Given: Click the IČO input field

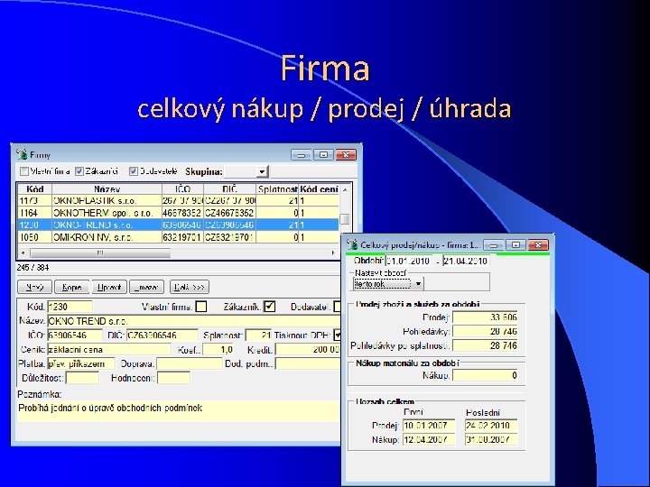Looking at the screenshot, I should tap(75, 335).
